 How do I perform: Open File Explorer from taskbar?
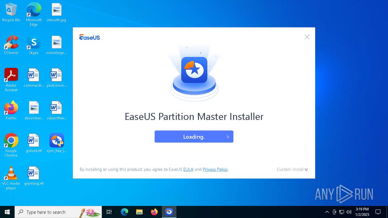pos(139,212)
